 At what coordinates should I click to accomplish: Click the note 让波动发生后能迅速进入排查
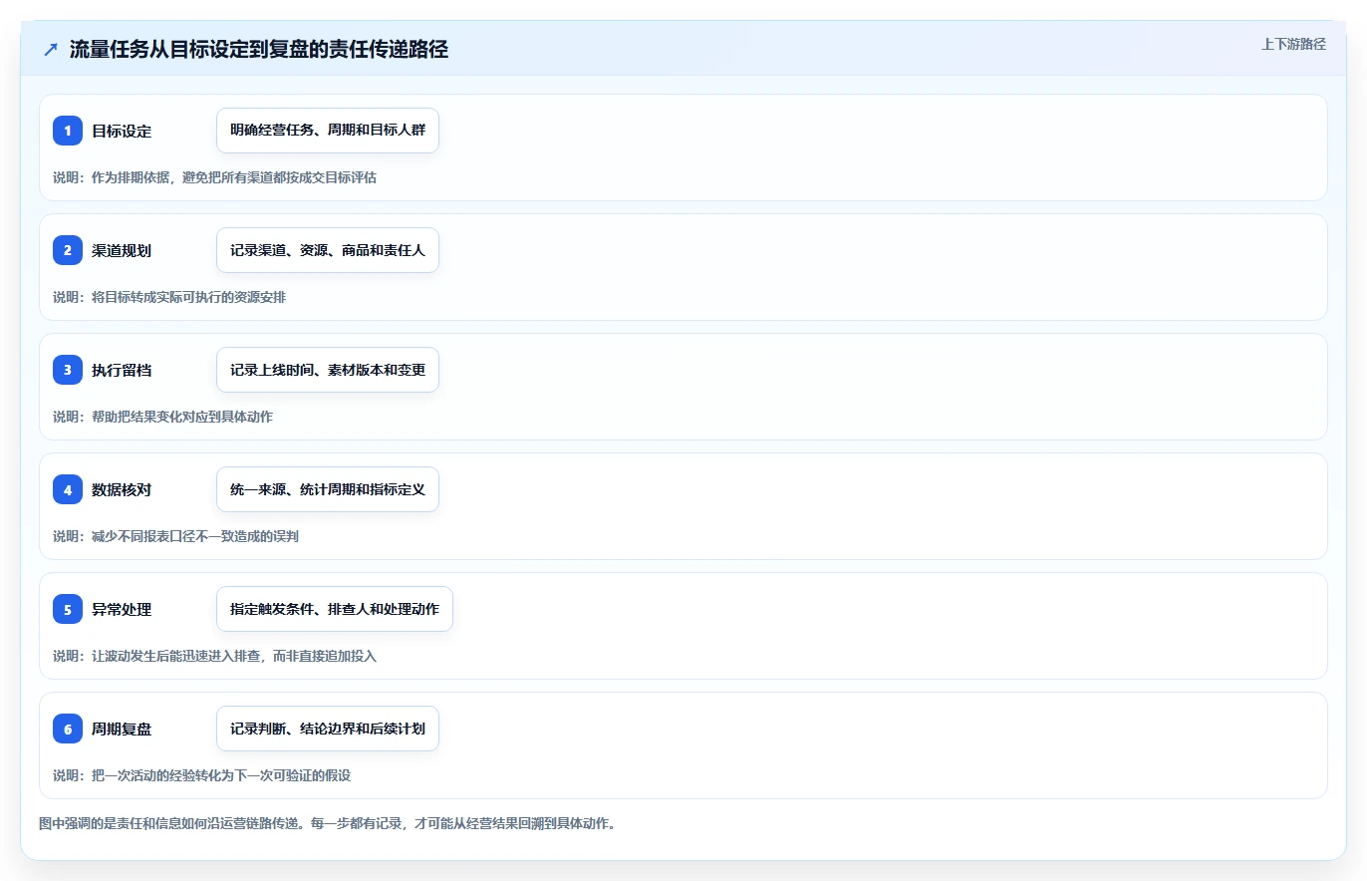pos(175,656)
